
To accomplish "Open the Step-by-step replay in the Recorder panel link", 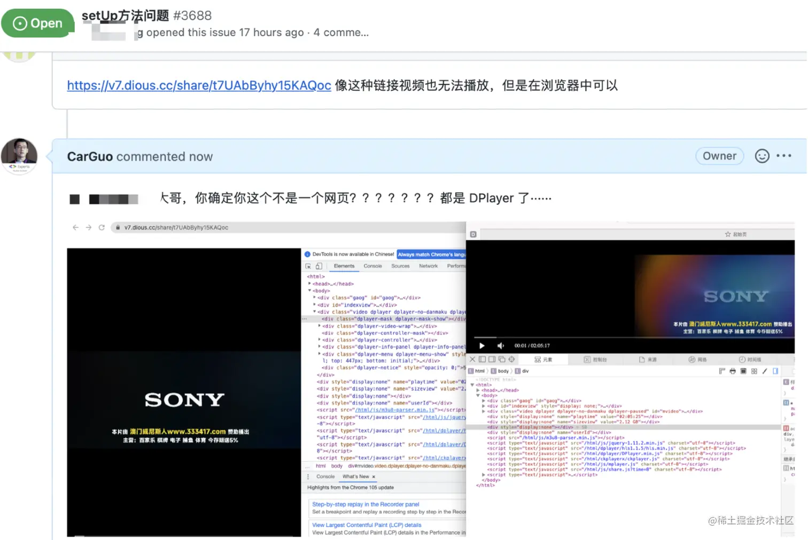I will point(366,504).
